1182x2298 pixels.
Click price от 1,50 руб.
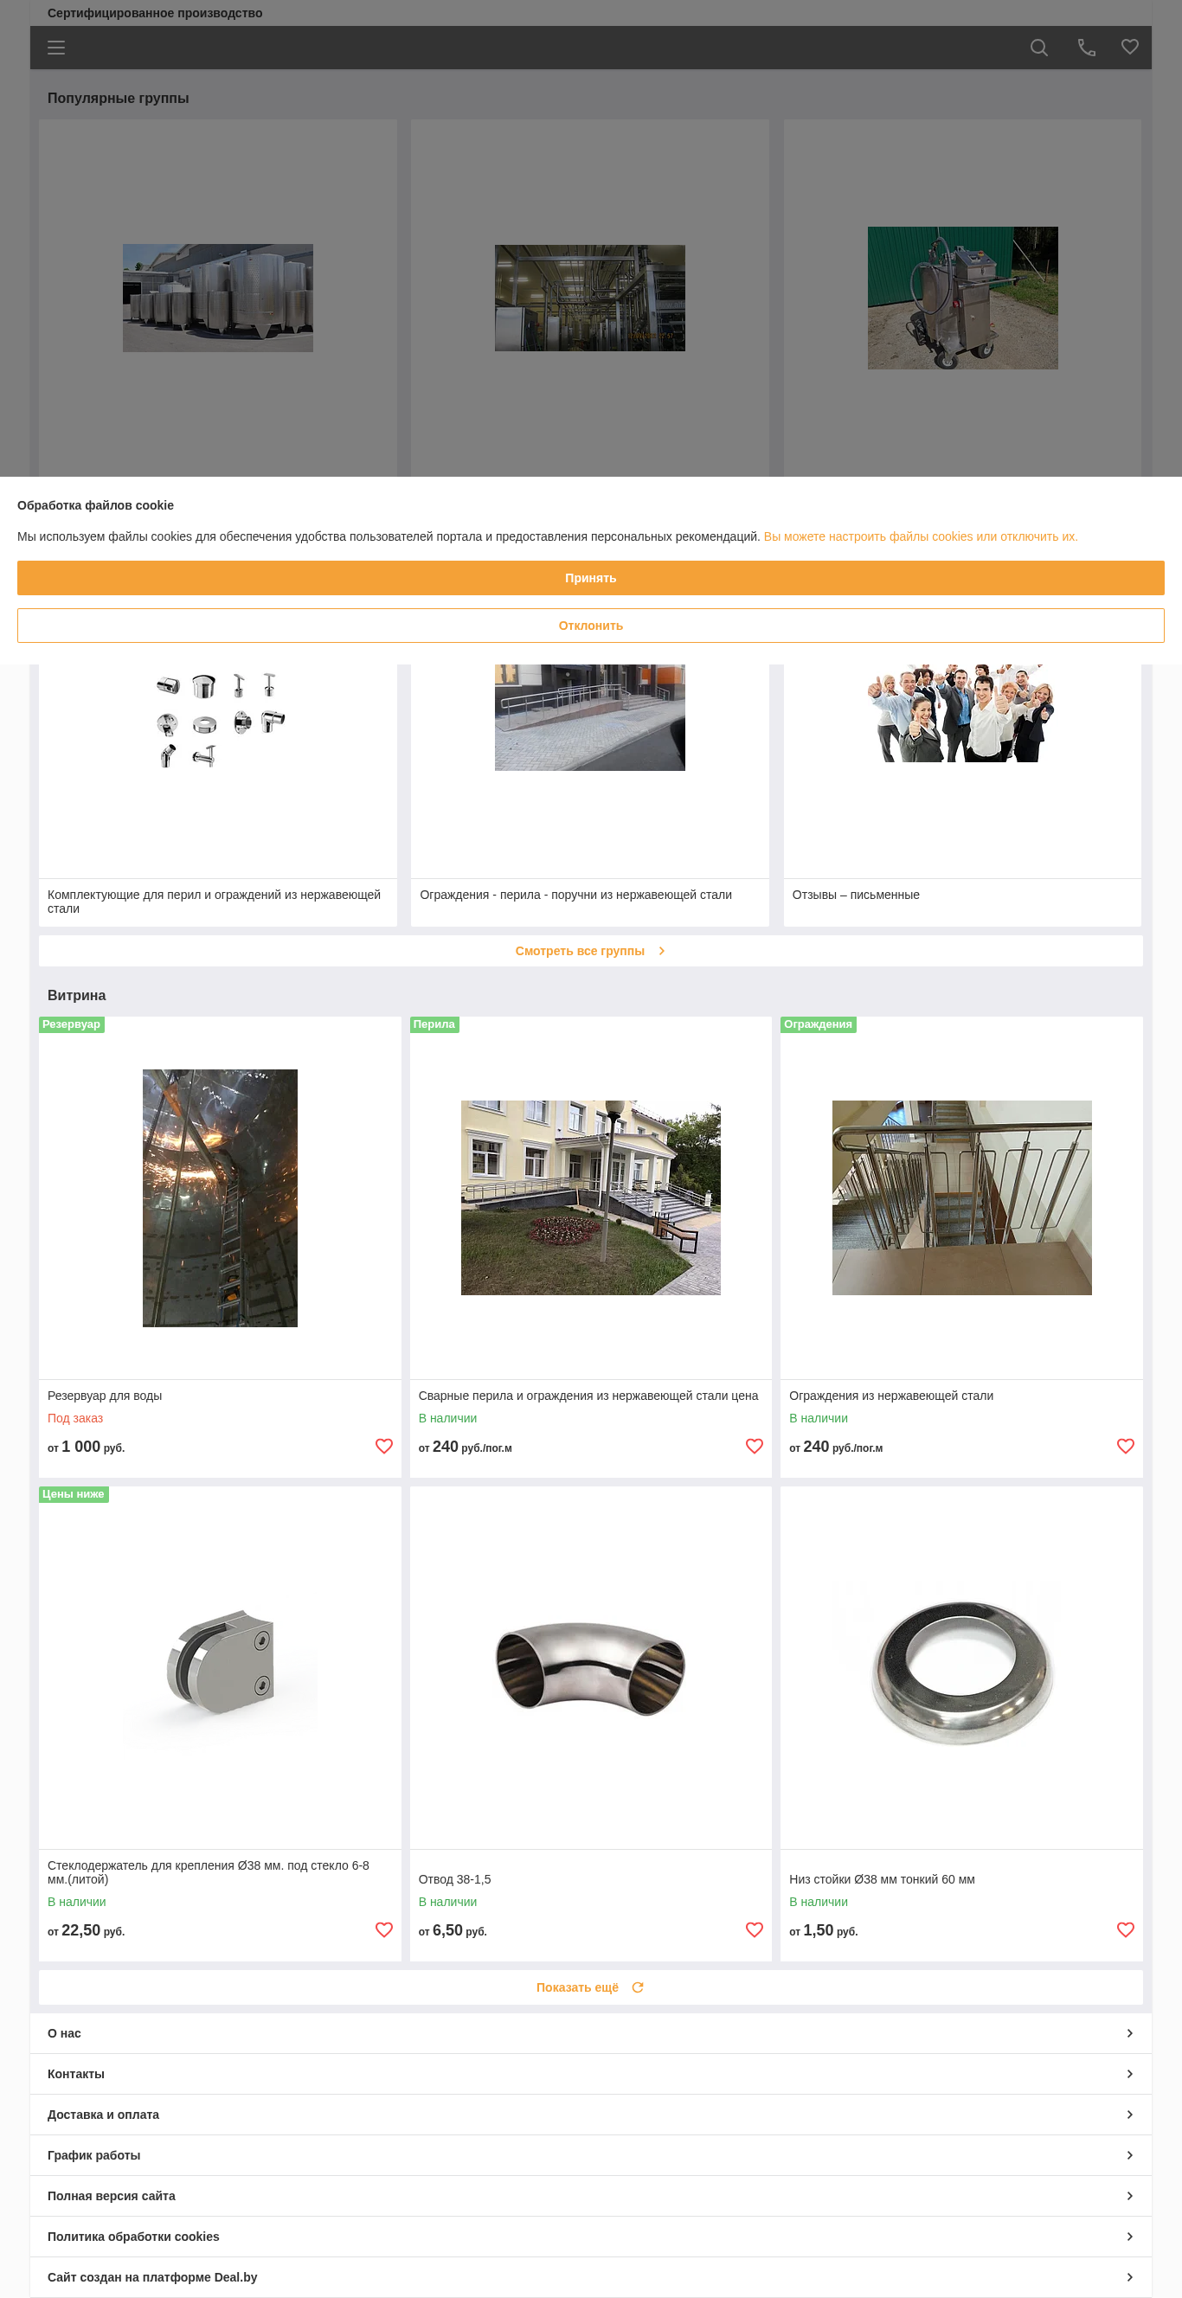tap(824, 1930)
